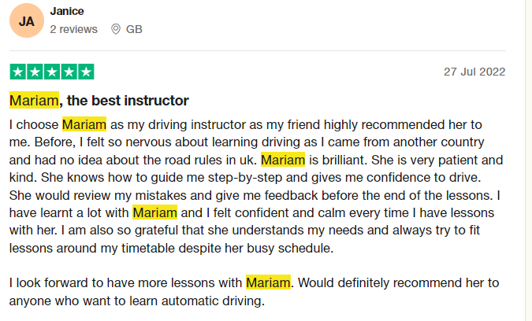532x321 pixels.
Task: Click highlighted Mariam in the review title
Action: (x=34, y=100)
